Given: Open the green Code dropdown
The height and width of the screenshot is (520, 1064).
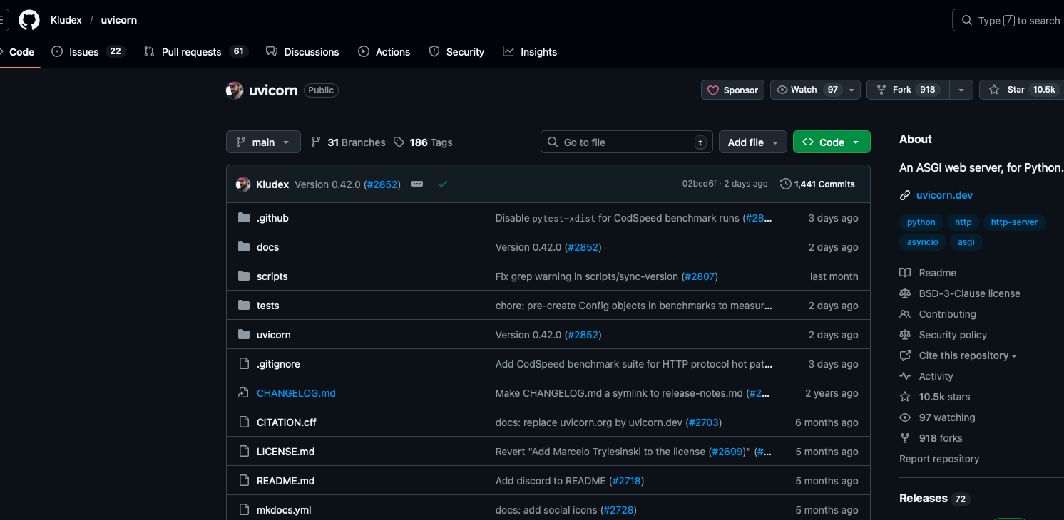Looking at the screenshot, I should pos(832,142).
